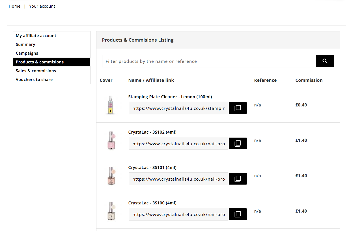The width and height of the screenshot is (353, 231).
Task: Click the Stamping Plate Cleaner link field
Action: tap(178, 108)
